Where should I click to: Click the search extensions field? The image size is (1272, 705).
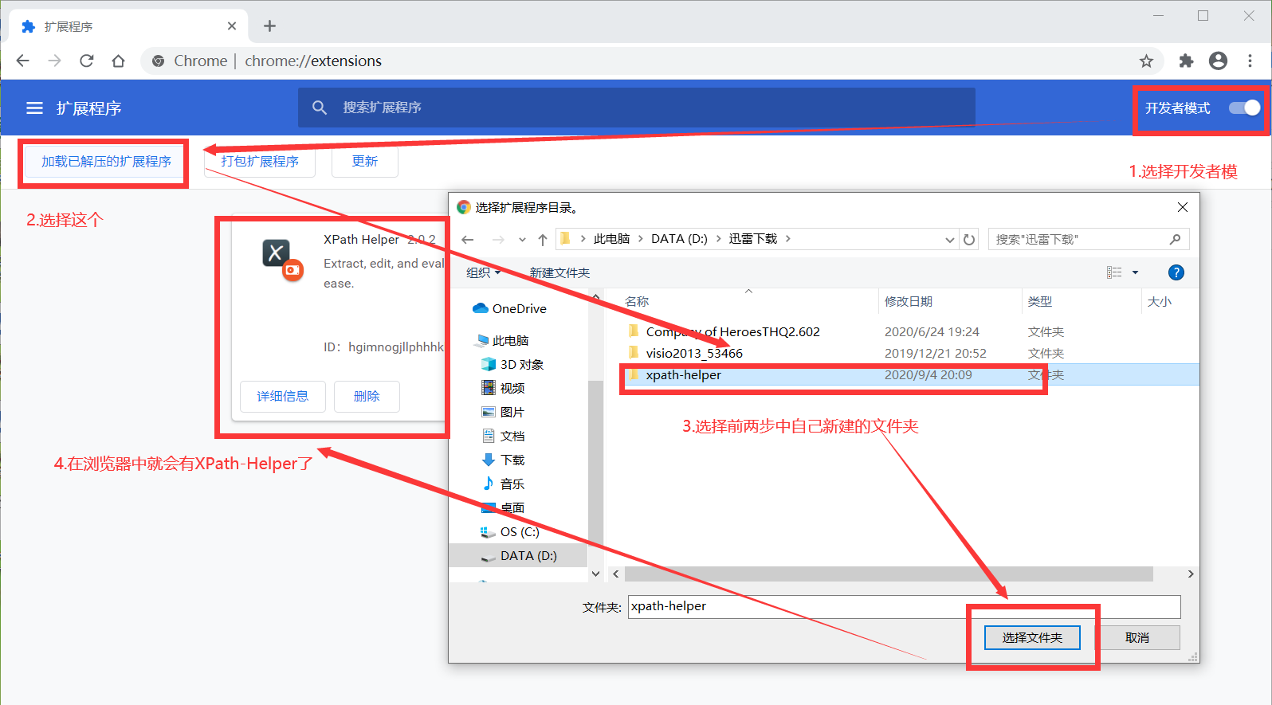click(x=637, y=108)
